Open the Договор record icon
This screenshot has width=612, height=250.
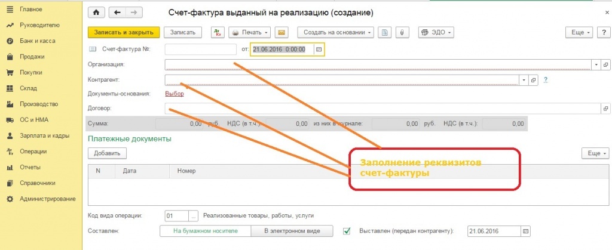pos(606,109)
